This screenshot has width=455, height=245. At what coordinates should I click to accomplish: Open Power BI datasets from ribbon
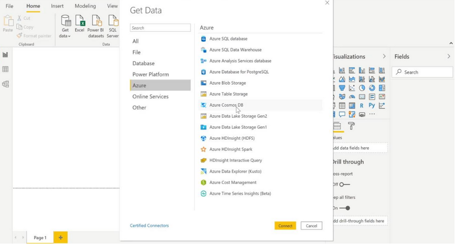96,27
